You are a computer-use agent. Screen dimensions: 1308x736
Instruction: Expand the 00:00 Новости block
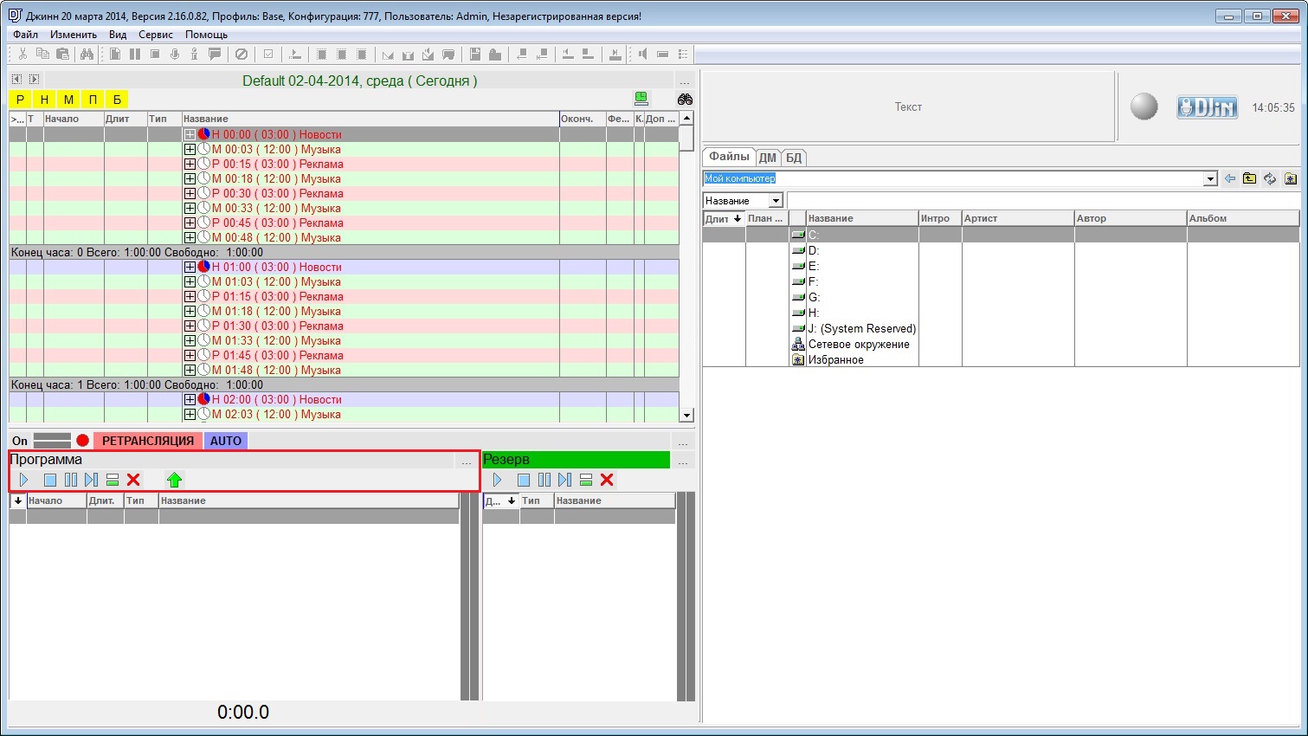pyautogui.click(x=190, y=134)
